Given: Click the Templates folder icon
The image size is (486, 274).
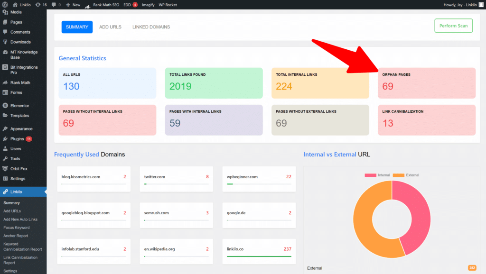Looking at the screenshot, I should click(5, 115).
